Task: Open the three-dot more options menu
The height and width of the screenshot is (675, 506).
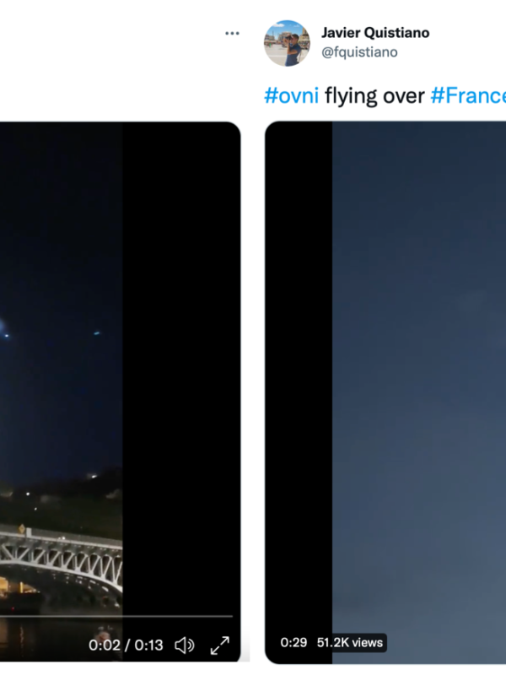Action: tap(232, 33)
